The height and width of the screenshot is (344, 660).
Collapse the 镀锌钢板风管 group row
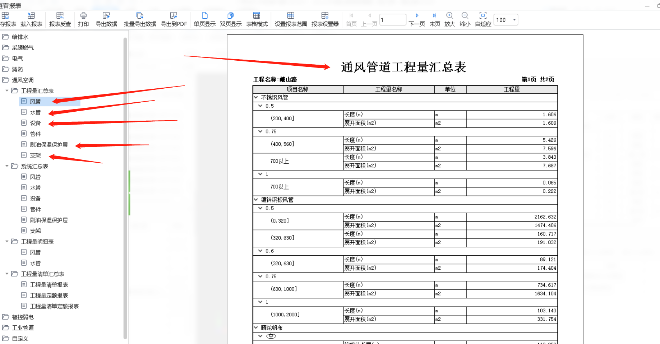256,200
